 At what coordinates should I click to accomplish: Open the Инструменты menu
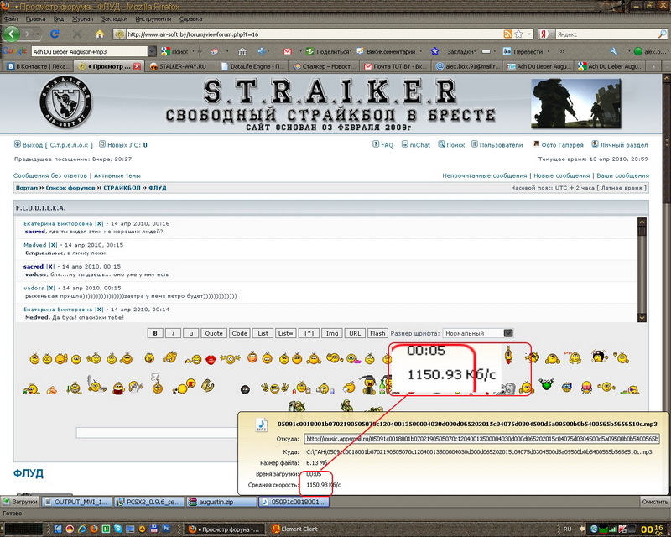point(153,18)
